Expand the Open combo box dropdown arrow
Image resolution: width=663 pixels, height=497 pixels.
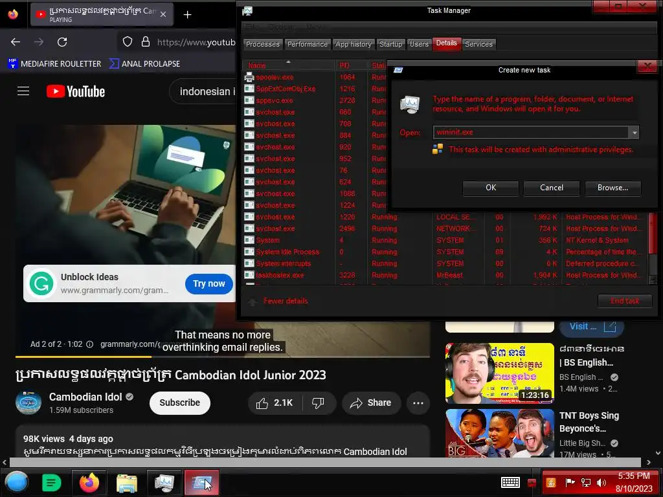pos(635,133)
